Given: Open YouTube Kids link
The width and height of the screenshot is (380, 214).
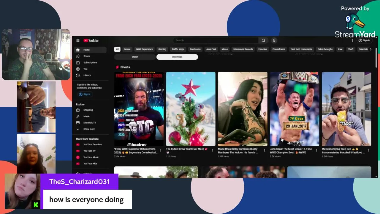Looking at the screenshot, I should tap(90, 163).
